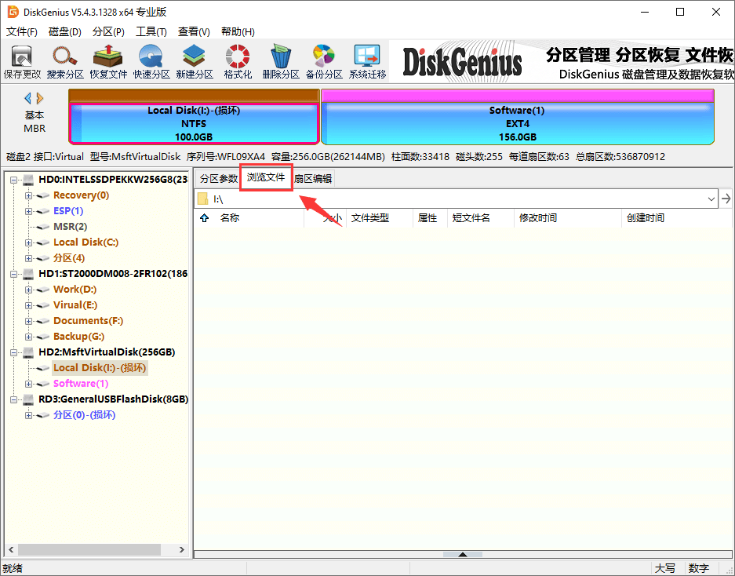
Task: Select Work(D:) in the disk tree
Action: point(75,290)
